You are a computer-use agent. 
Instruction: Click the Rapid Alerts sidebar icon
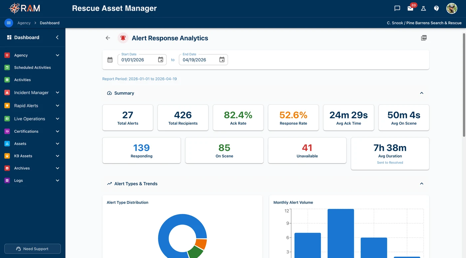coord(7,106)
